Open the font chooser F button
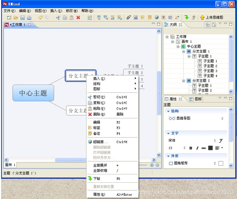This screenshot has height=199, width=237. [x=221, y=141]
